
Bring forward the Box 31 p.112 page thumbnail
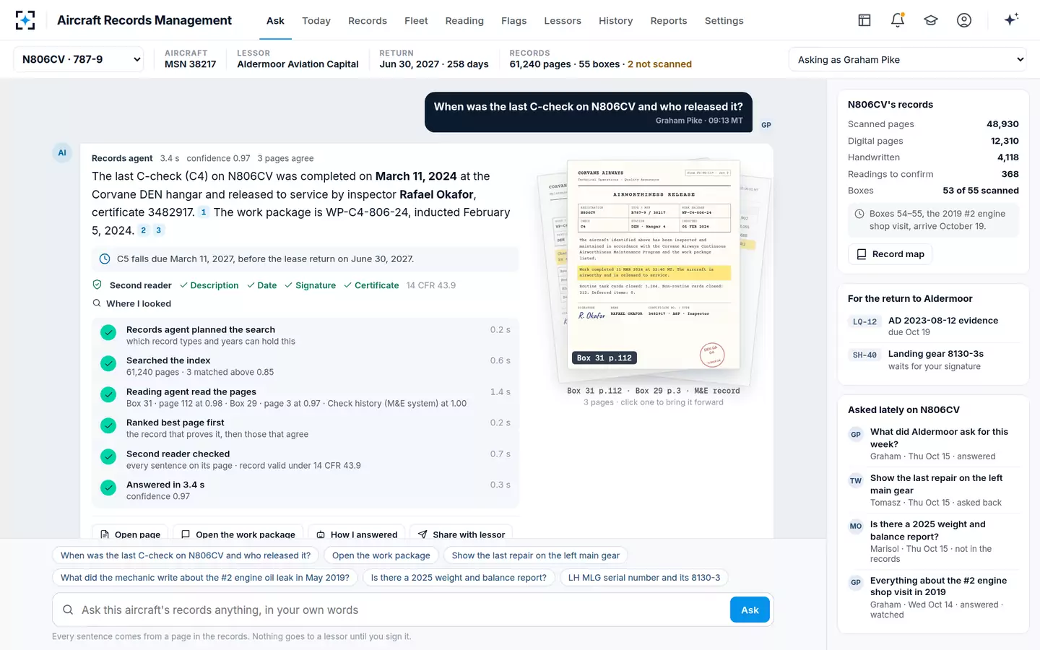653,266
